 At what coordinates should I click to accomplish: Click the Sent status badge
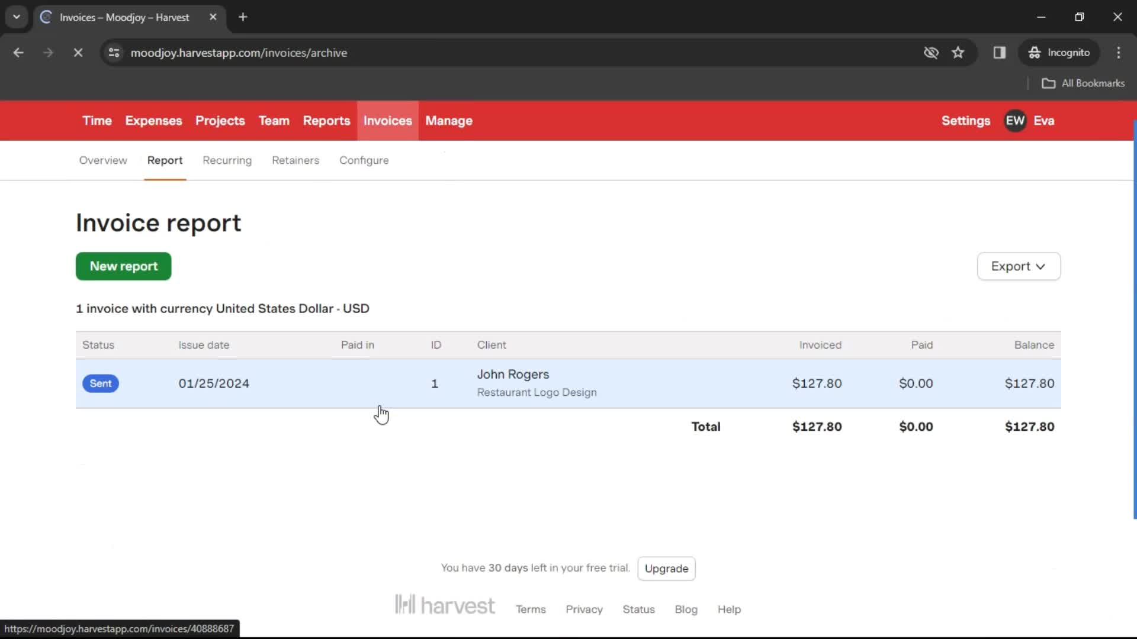[101, 383]
